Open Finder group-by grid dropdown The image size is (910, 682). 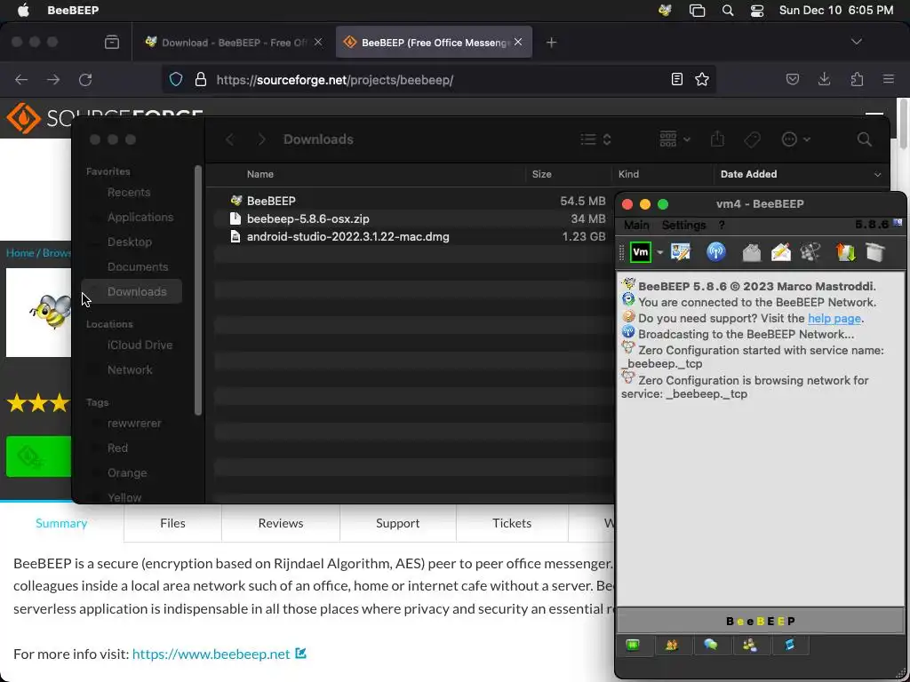[675, 139]
